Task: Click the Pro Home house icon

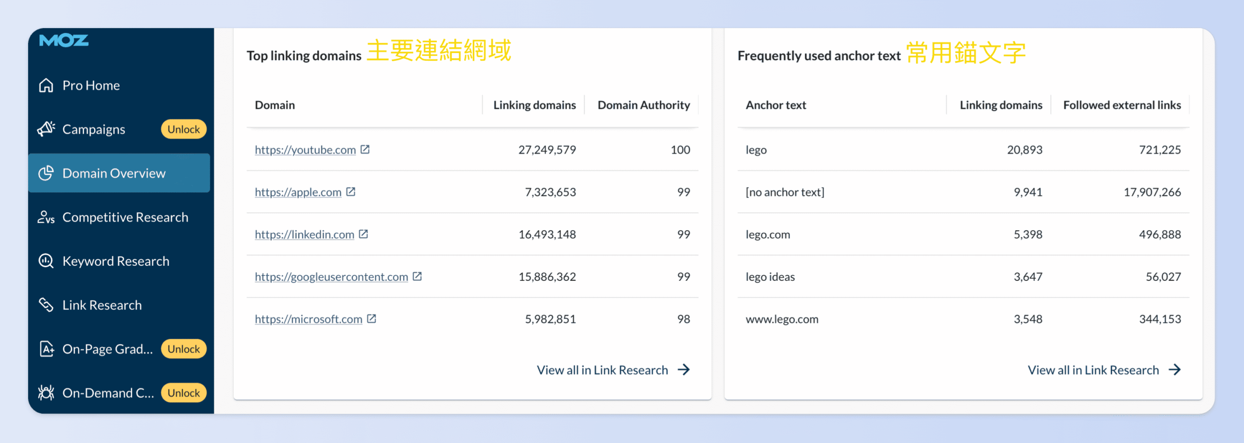Action: click(45, 85)
